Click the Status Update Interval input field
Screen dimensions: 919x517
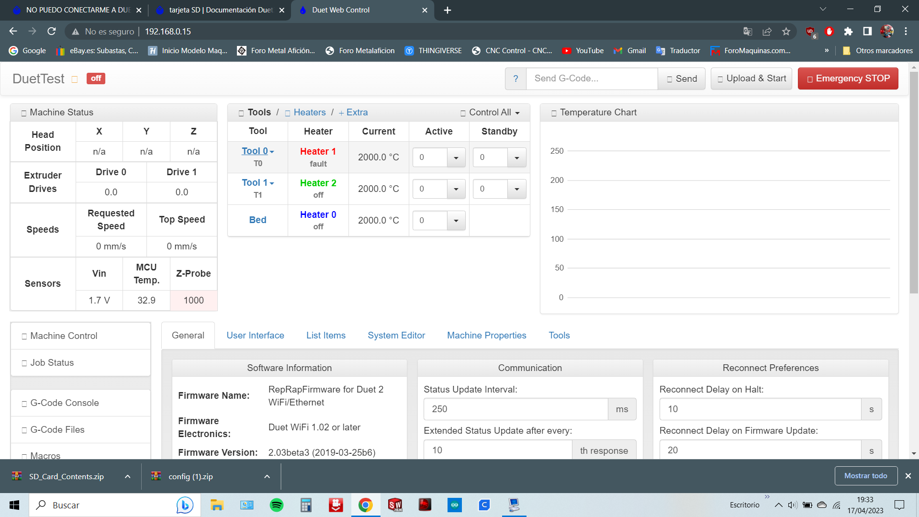click(516, 409)
